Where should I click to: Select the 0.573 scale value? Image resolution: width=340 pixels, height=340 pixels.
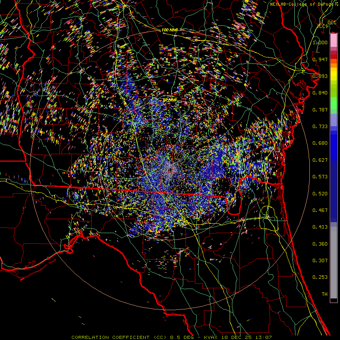coord(320,177)
